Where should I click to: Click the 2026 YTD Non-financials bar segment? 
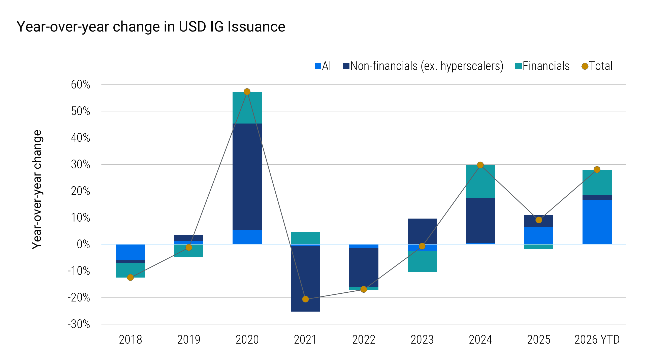[x=597, y=198]
